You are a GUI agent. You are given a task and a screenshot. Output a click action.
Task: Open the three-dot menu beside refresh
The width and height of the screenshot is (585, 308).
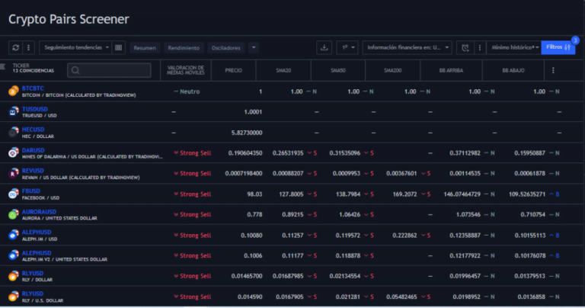tap(28, 47)
